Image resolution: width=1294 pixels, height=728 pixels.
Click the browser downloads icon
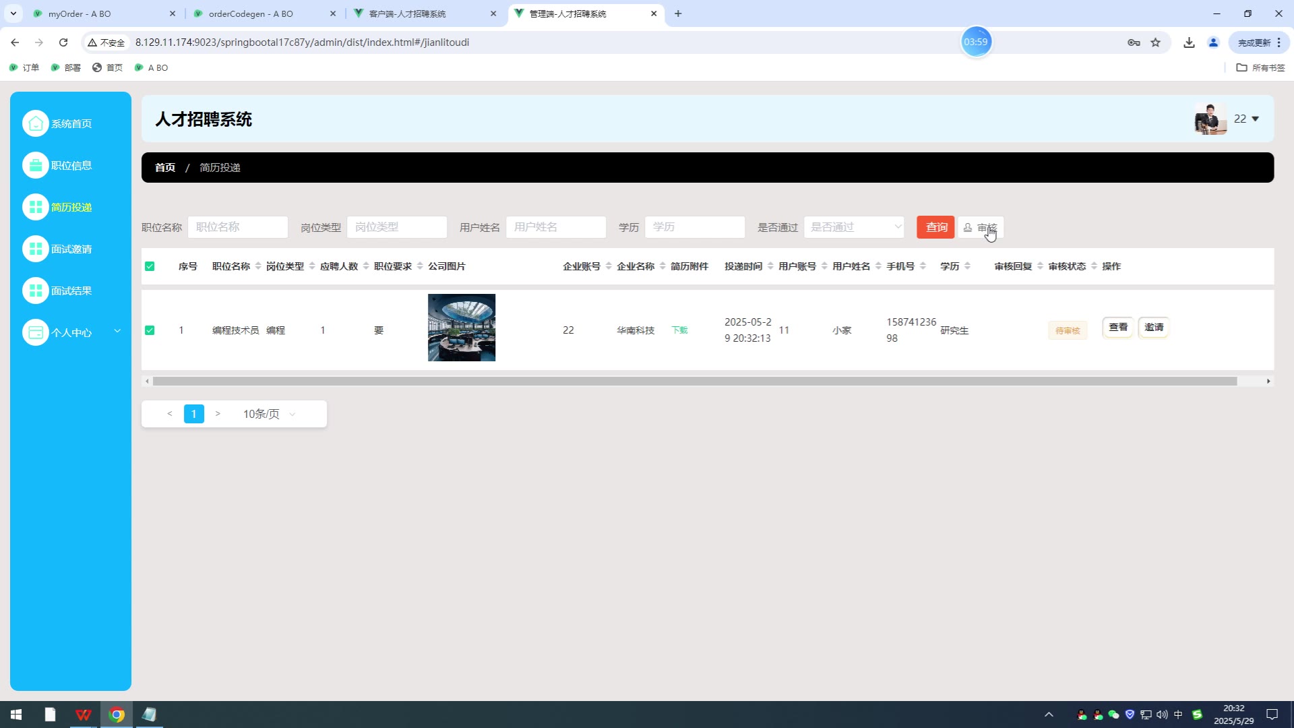point(1189,42)
